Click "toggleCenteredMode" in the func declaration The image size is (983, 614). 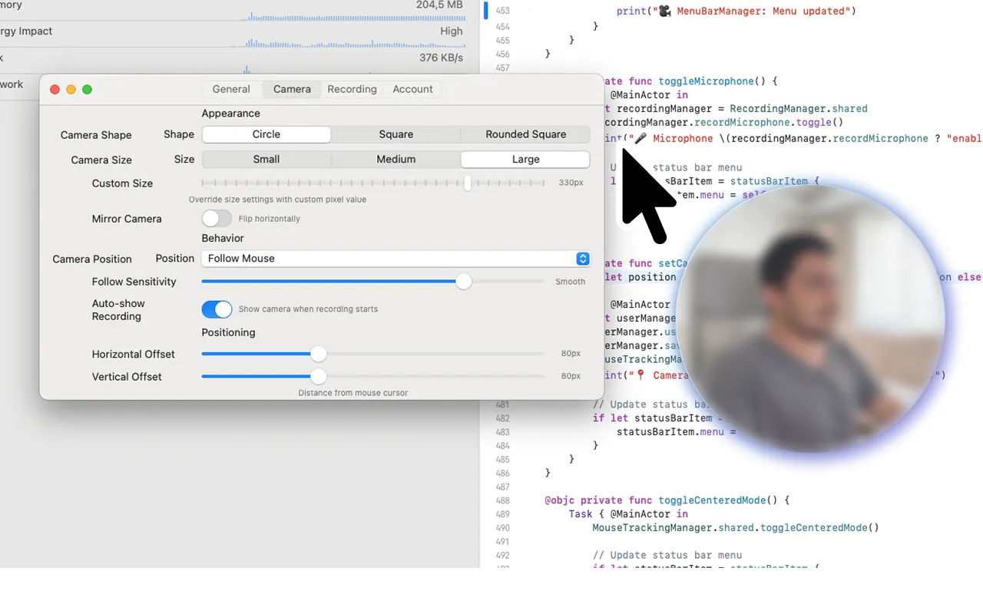click(x=712, y=500)
